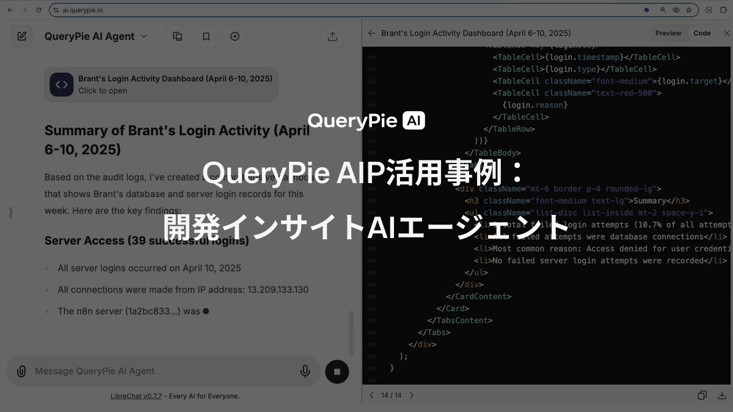Close the artifact panel with X
This screenshot has width=733, height=412.
click(726, 33)
